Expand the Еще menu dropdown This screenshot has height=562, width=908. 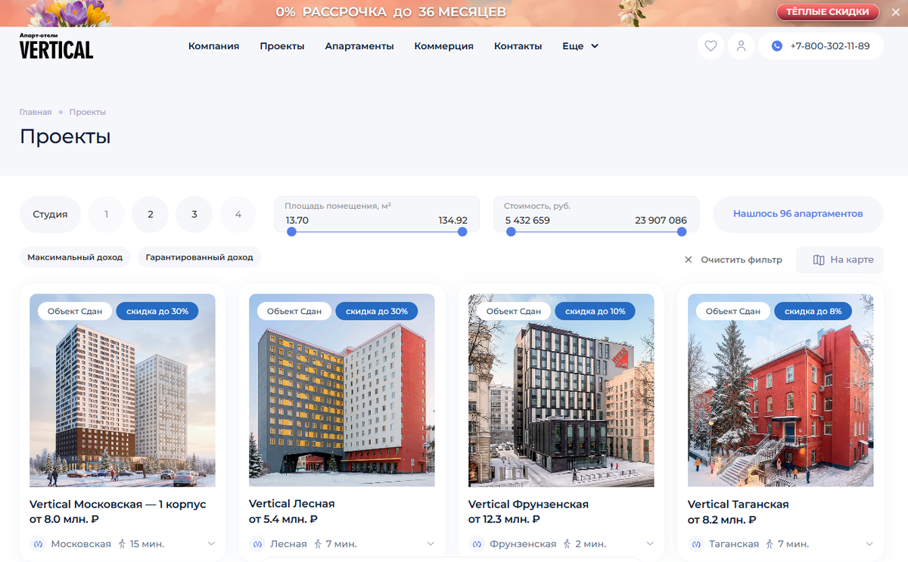[580, 46]
